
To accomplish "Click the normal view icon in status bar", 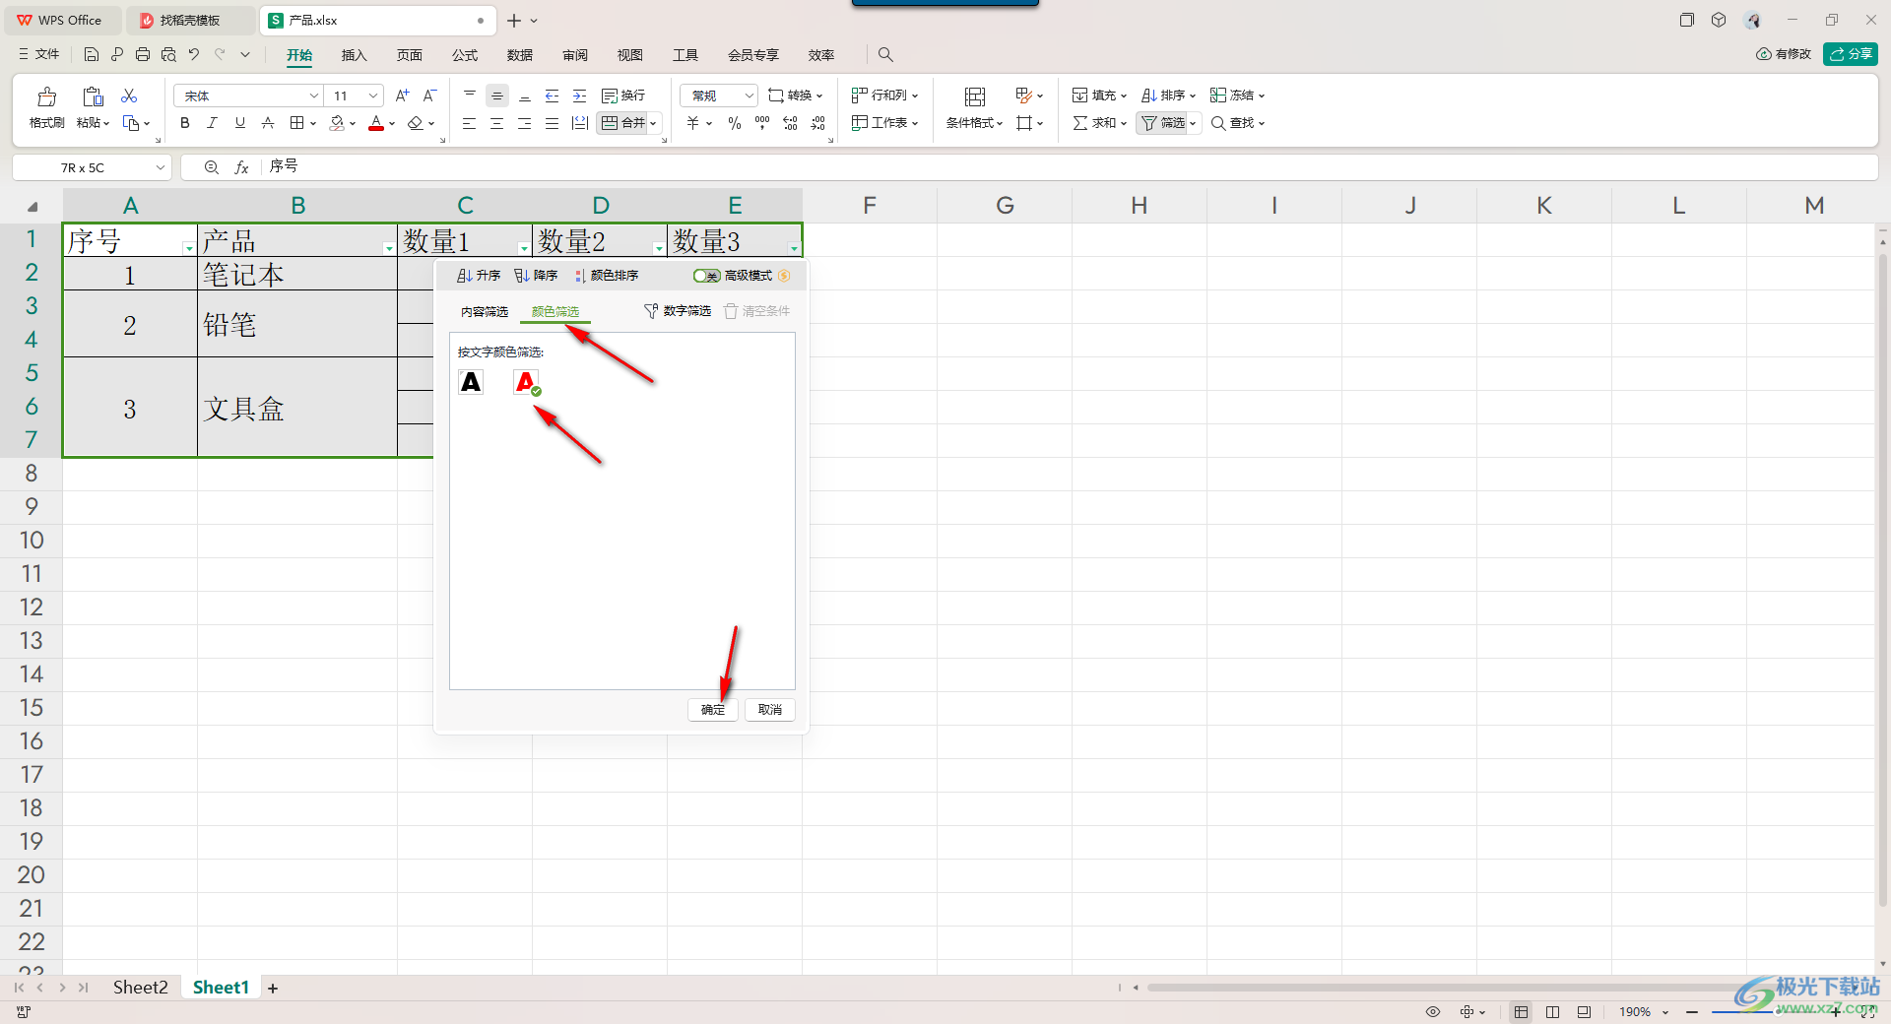I will point(1522,1011).
